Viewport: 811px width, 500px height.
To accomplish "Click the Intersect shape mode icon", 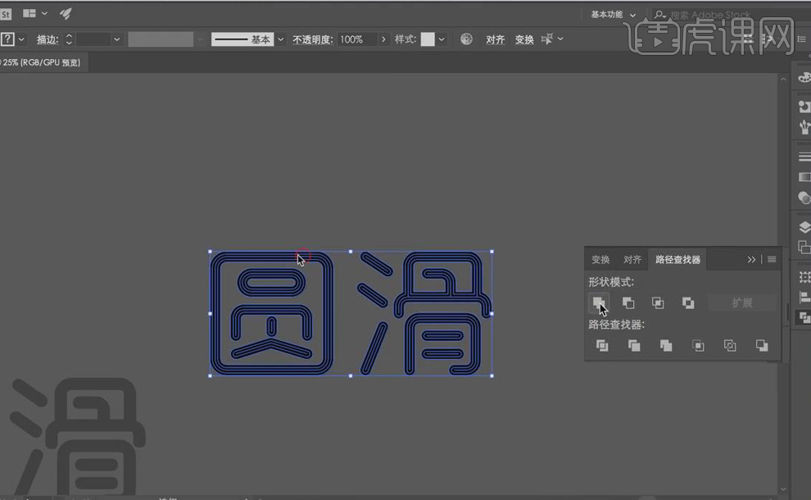I will click(659, 302).
